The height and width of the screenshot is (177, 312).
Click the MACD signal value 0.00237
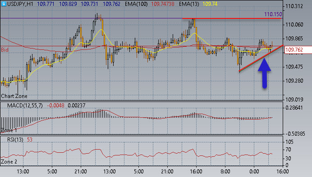pos(76,106)
